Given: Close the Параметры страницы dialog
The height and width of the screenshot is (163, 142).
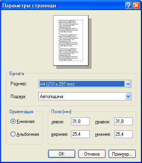Looking at the screenshot, I should (x=136, y=5).
